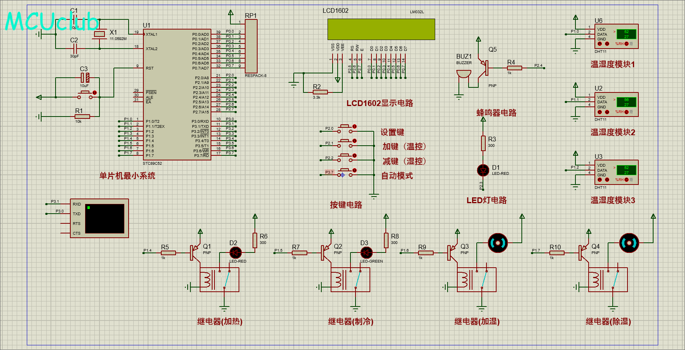Select the BUZ1 buzzer component
This screenshot has height=350, width=685.
(x=464, y=75)
